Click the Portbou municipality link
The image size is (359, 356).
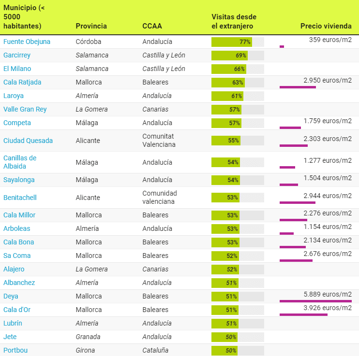15,350
